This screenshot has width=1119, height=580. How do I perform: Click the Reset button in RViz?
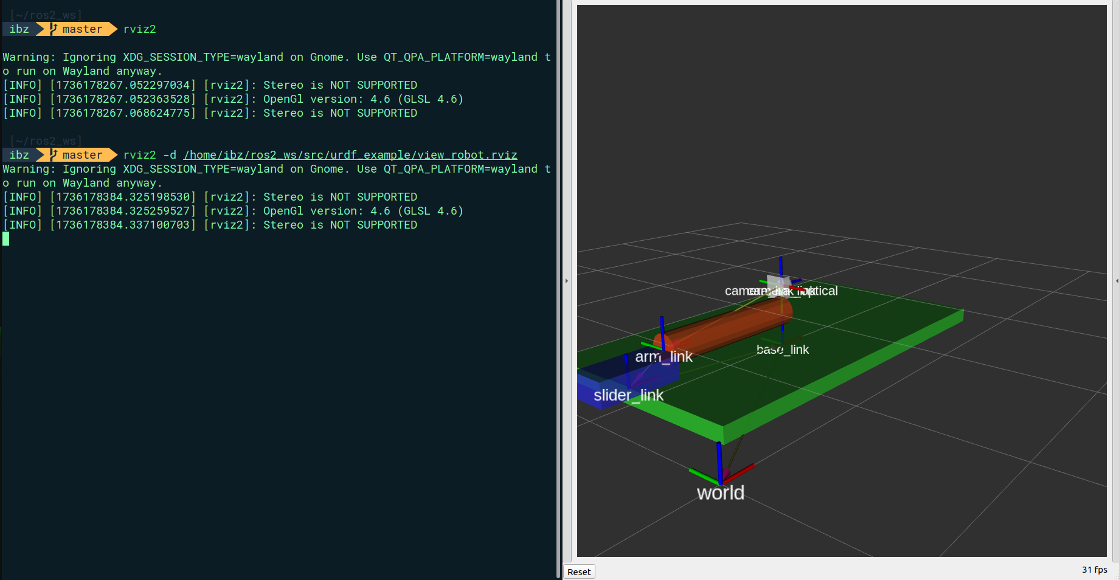578,571
